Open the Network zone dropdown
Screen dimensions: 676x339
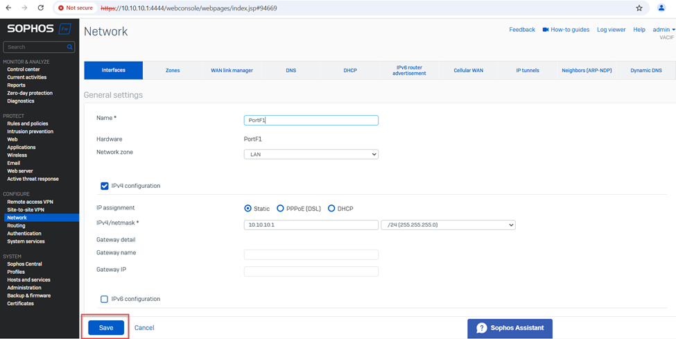(x=311, y=155)
